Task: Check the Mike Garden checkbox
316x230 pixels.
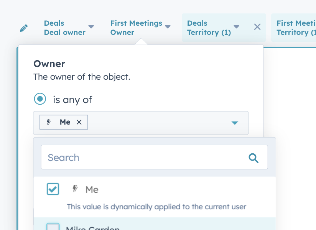Action: click(x=53, y=227)
